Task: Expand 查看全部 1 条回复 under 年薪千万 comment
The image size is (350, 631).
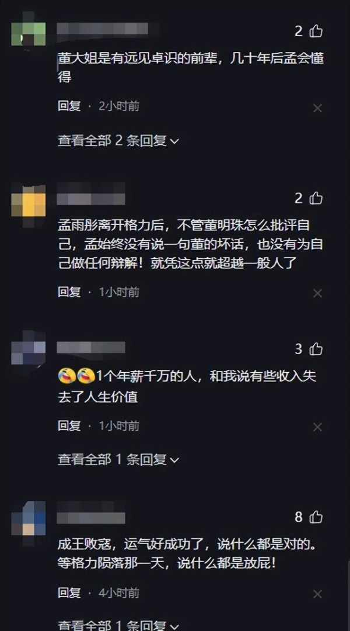Action: pos(118,459)
